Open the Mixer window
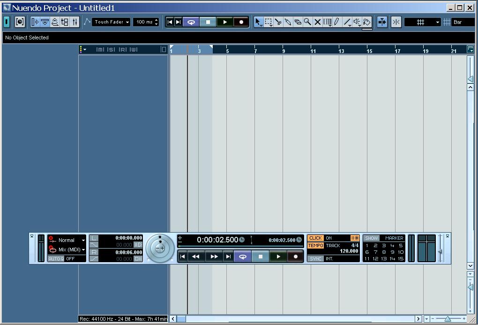The image size is (478, 325). 75,22
